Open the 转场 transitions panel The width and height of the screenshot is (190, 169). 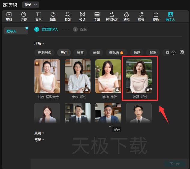pos(82,16)
